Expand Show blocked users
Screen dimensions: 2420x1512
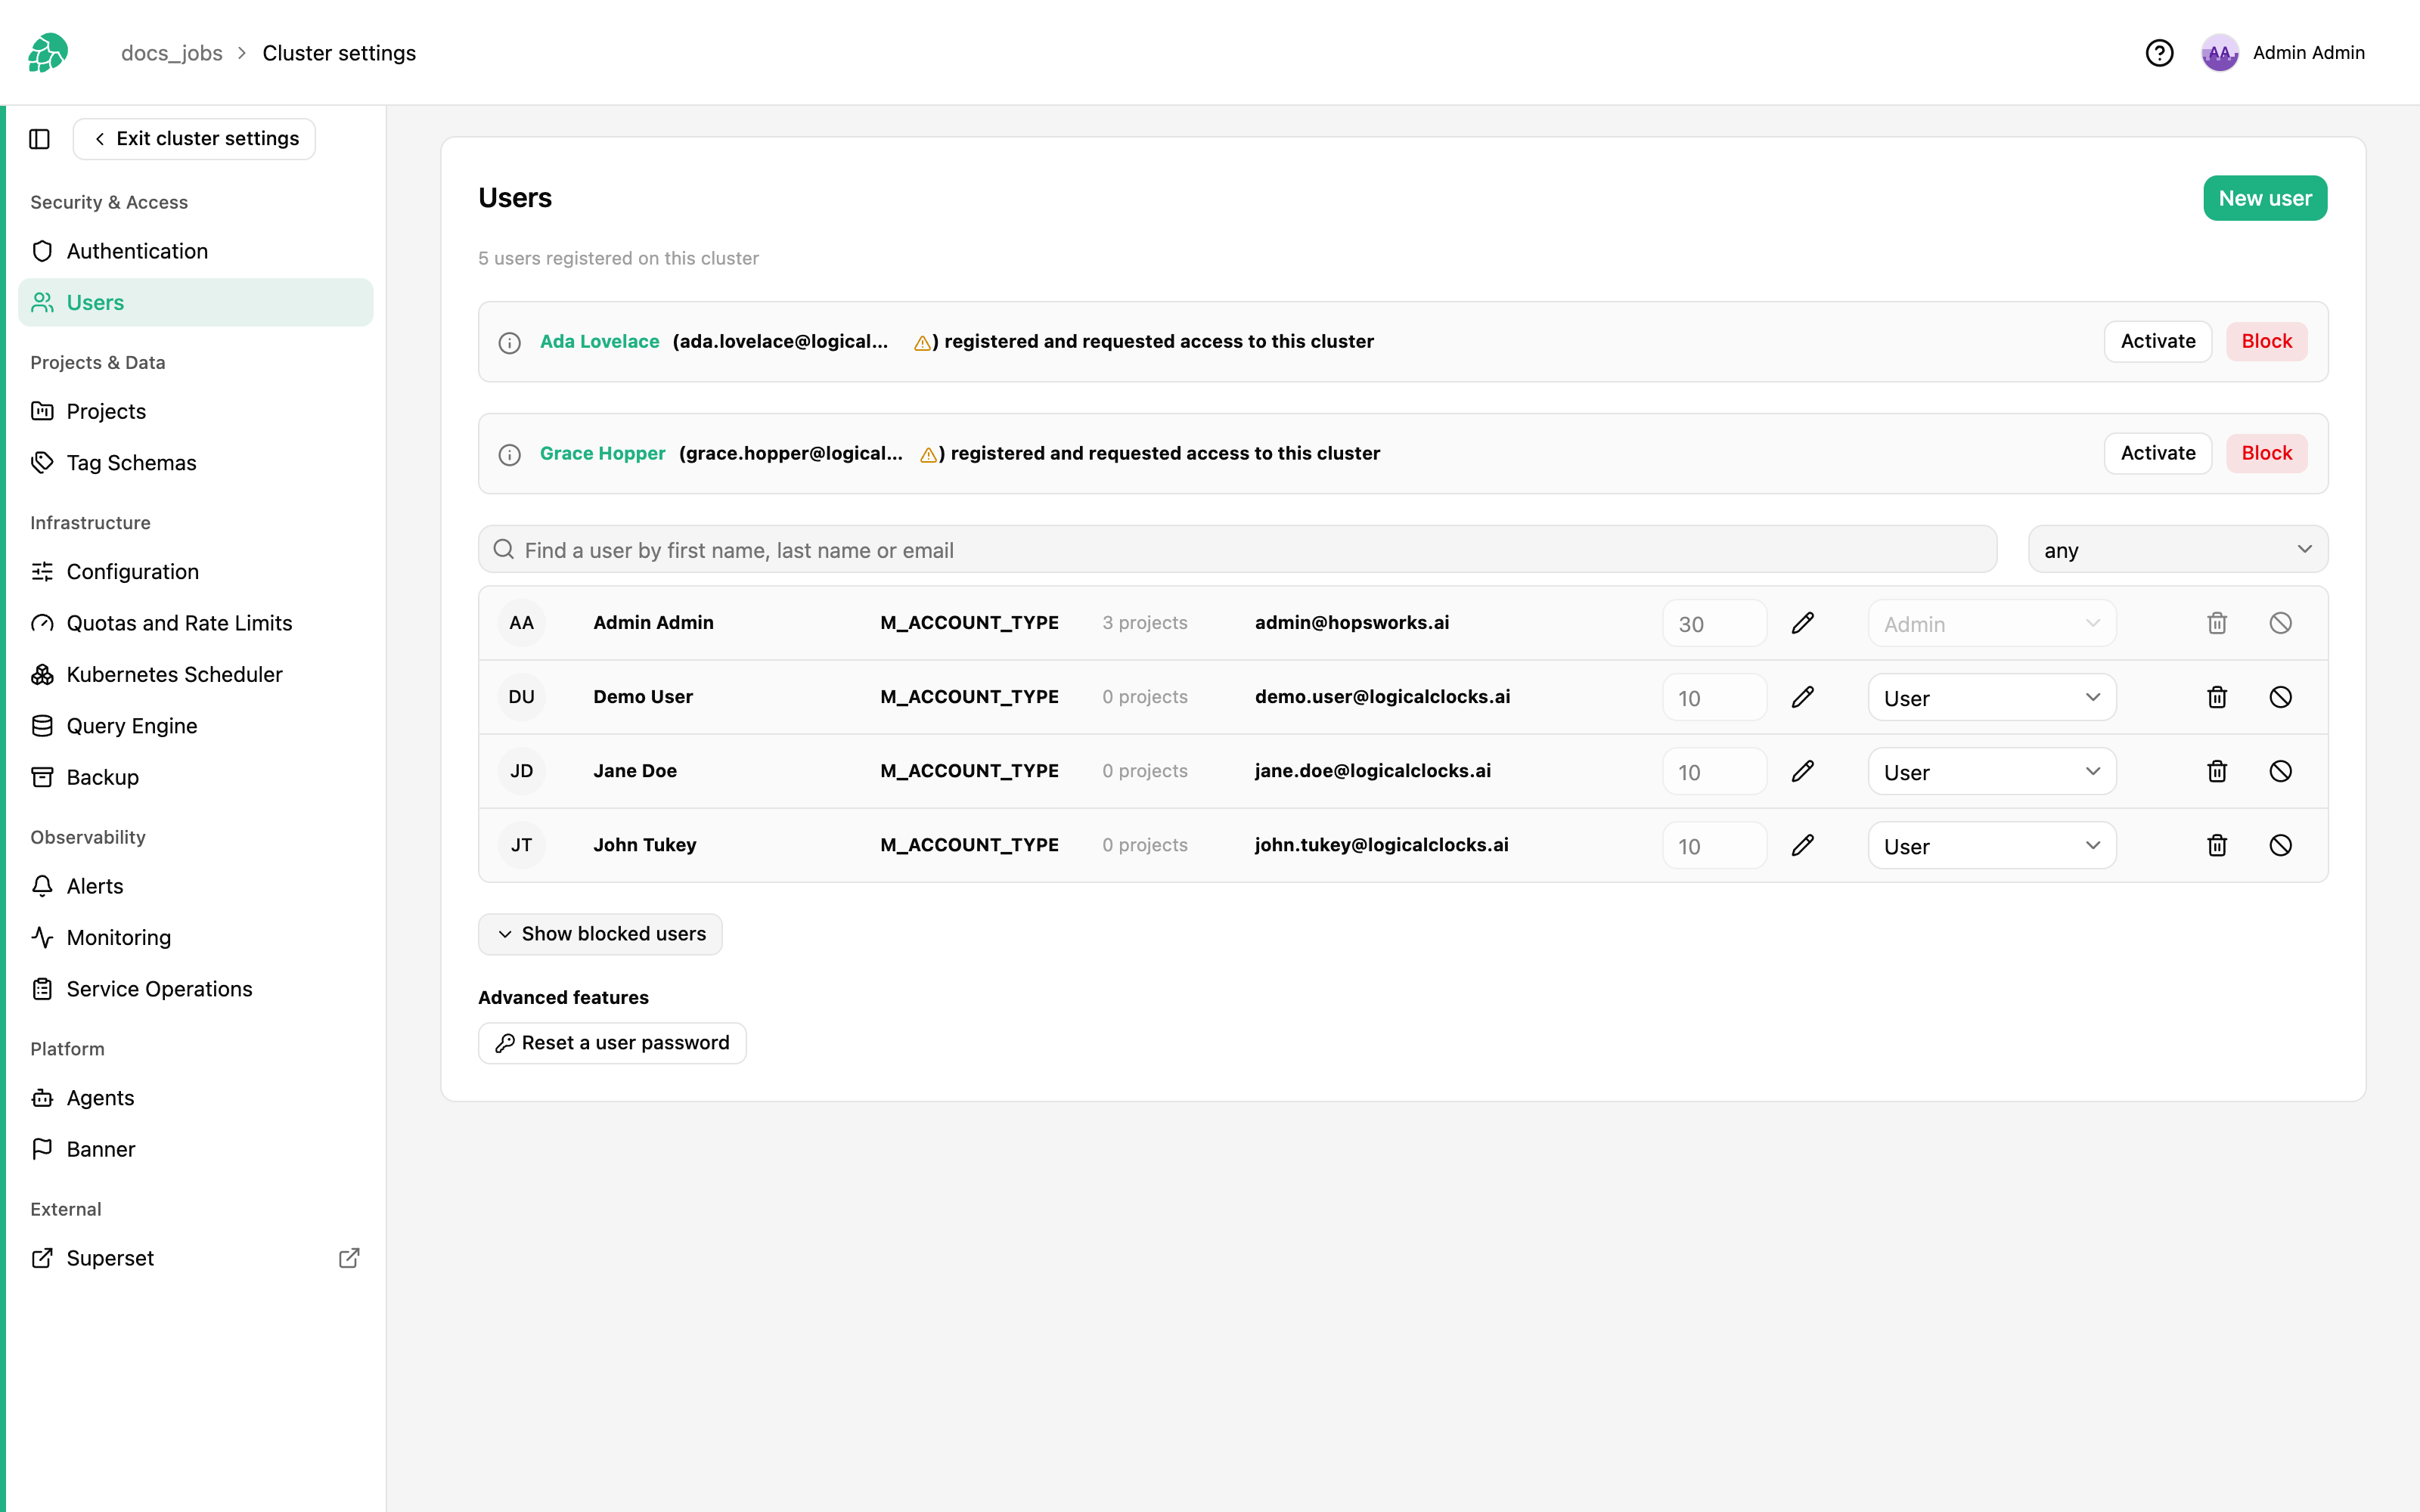[600, 934]
